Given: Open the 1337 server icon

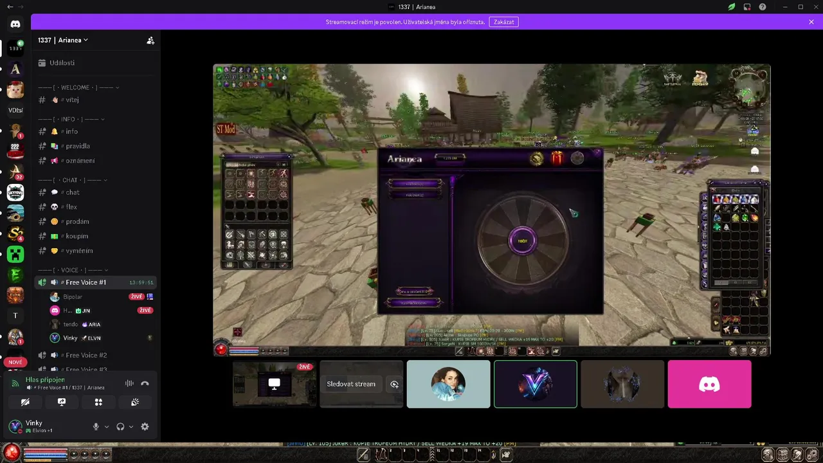Looking at the screenshot, I should (x=15, y=48).
